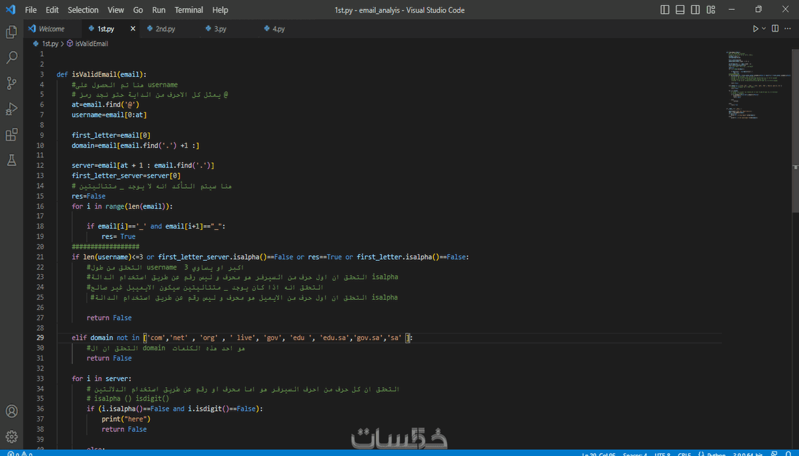This screenshot has height=456, width=799.
Task: Open the Search view icon
Action: [x=11, y=57]
